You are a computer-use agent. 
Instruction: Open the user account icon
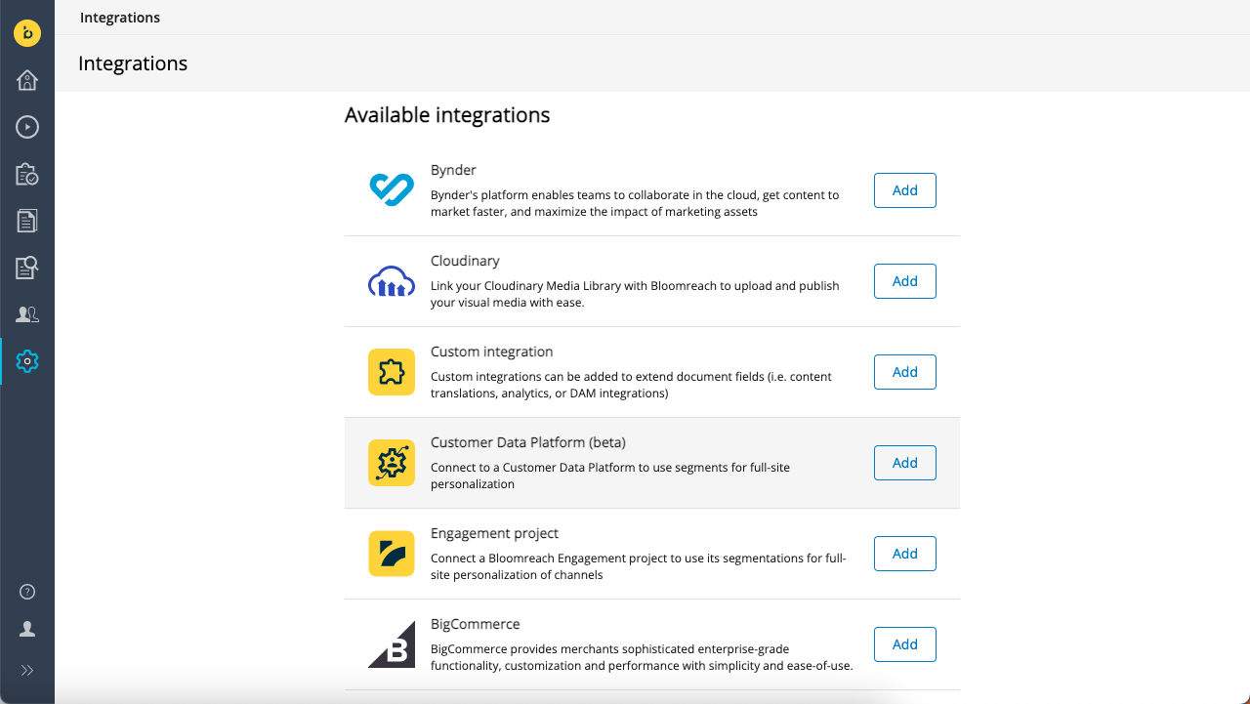pyautogui.click(x=27, y=630)
